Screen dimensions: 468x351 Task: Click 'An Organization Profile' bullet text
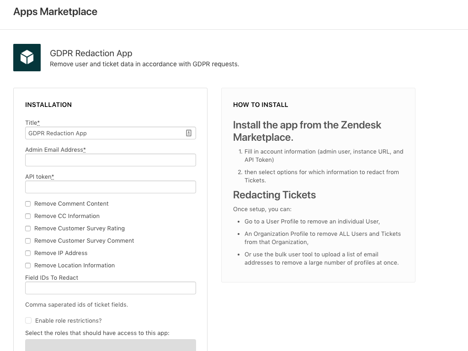point(323,238)
